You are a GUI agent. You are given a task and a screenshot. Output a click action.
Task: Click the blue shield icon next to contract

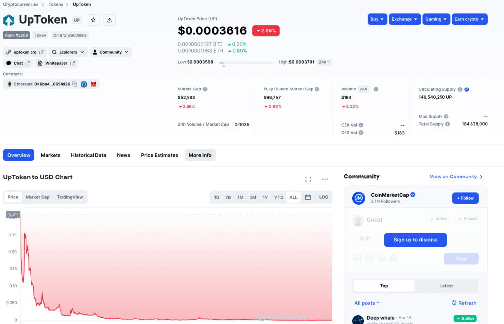coord(84,84)
